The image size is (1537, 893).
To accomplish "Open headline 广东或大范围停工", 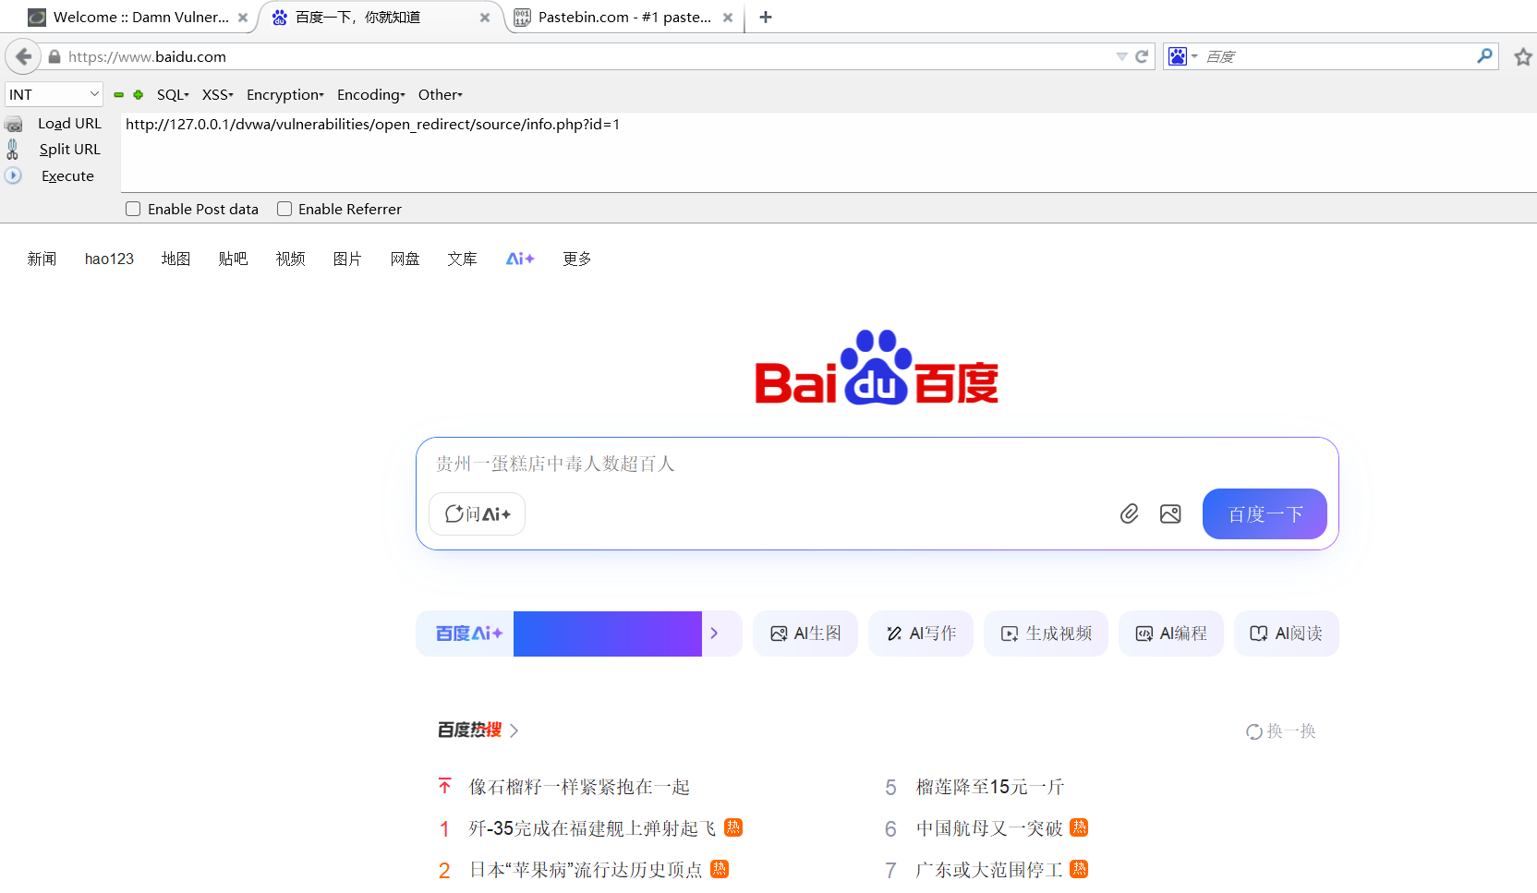I will point(988,869).
